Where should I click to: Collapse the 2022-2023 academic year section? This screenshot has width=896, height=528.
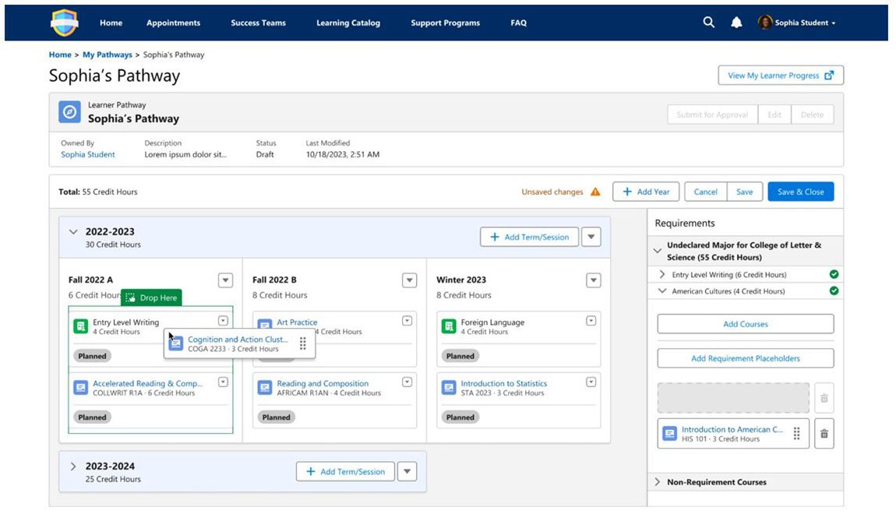click(x=72, y=231)
